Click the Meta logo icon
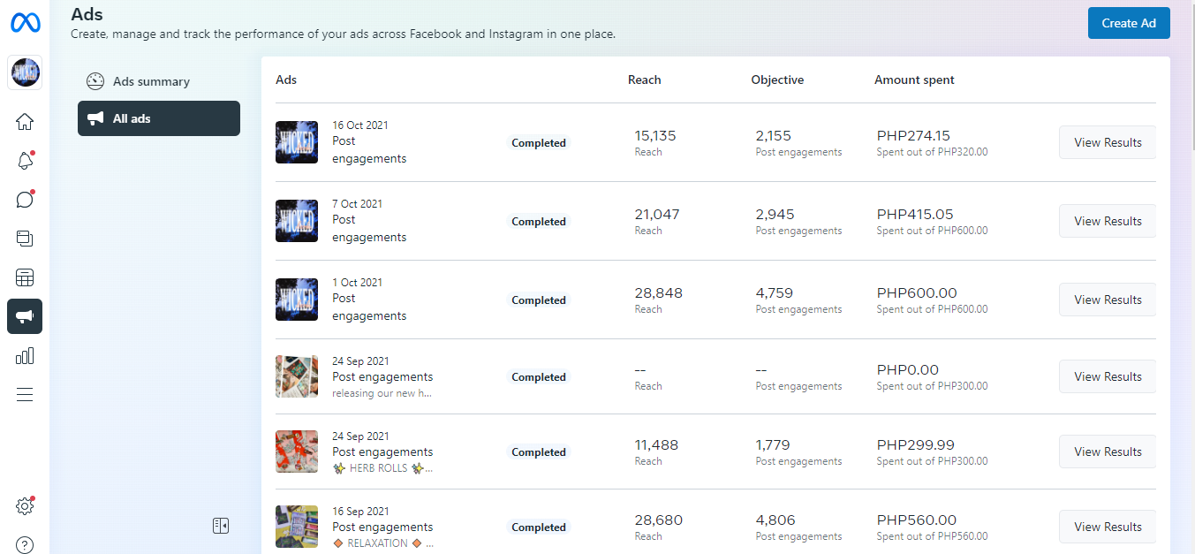The image size is (1195, 554). click(25, 23)
